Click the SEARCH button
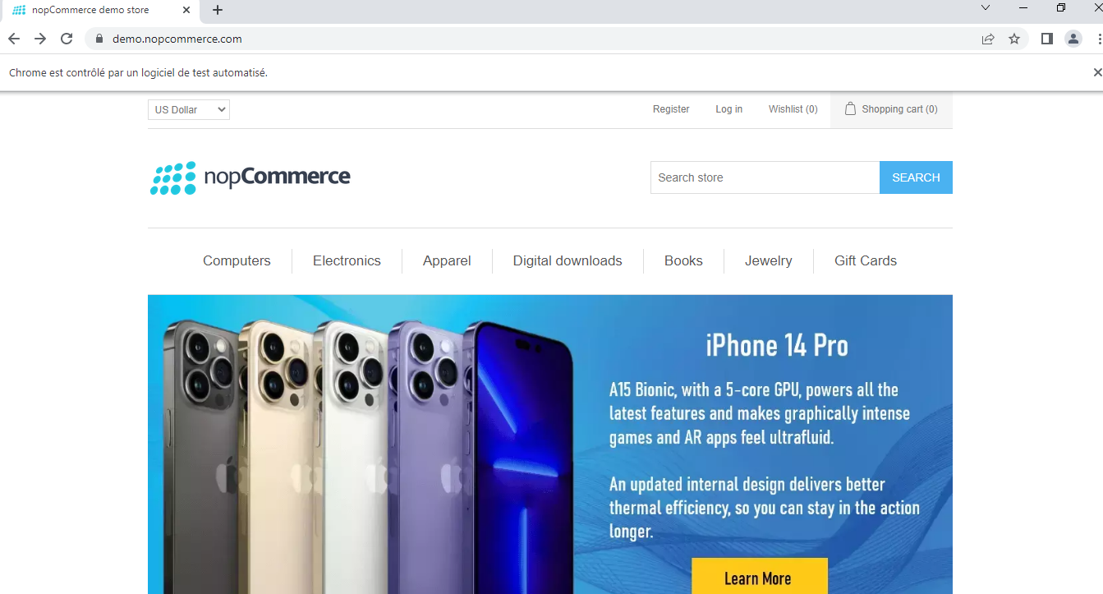This screenshot has width=1103, height=594. tap(916, 177)
